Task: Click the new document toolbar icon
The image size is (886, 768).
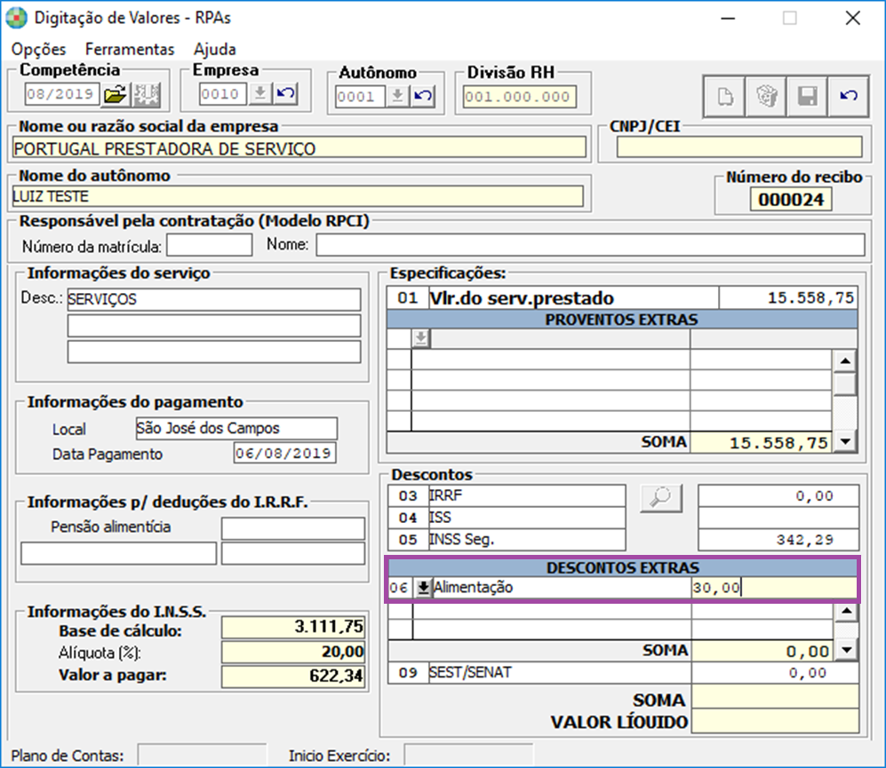Action: [724, 97]
